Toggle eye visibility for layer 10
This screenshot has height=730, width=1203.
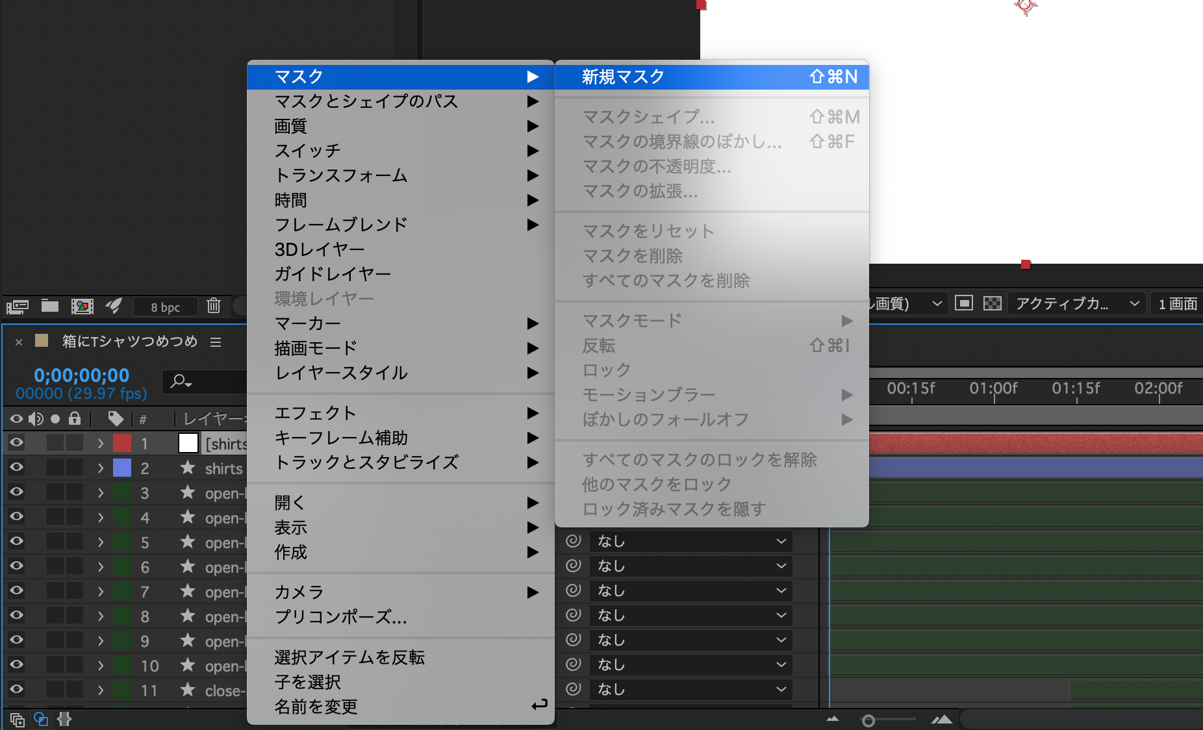click(16, 665)
